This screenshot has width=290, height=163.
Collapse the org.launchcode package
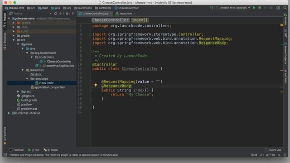[x=27, y=53]
